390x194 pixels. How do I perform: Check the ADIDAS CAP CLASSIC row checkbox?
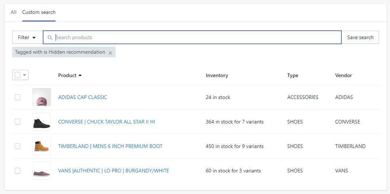click(x=18, y=97)
